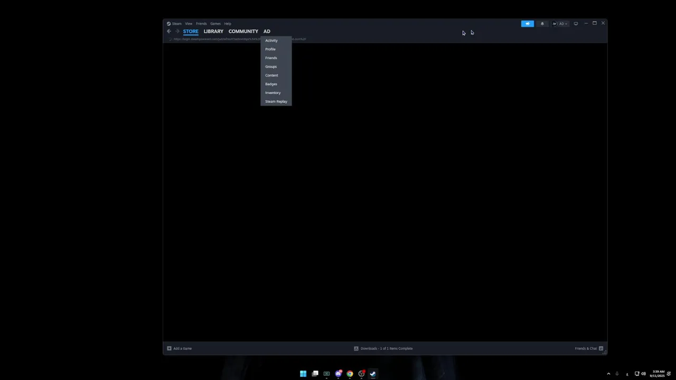Close the Steam window

[x=603, y=23]
